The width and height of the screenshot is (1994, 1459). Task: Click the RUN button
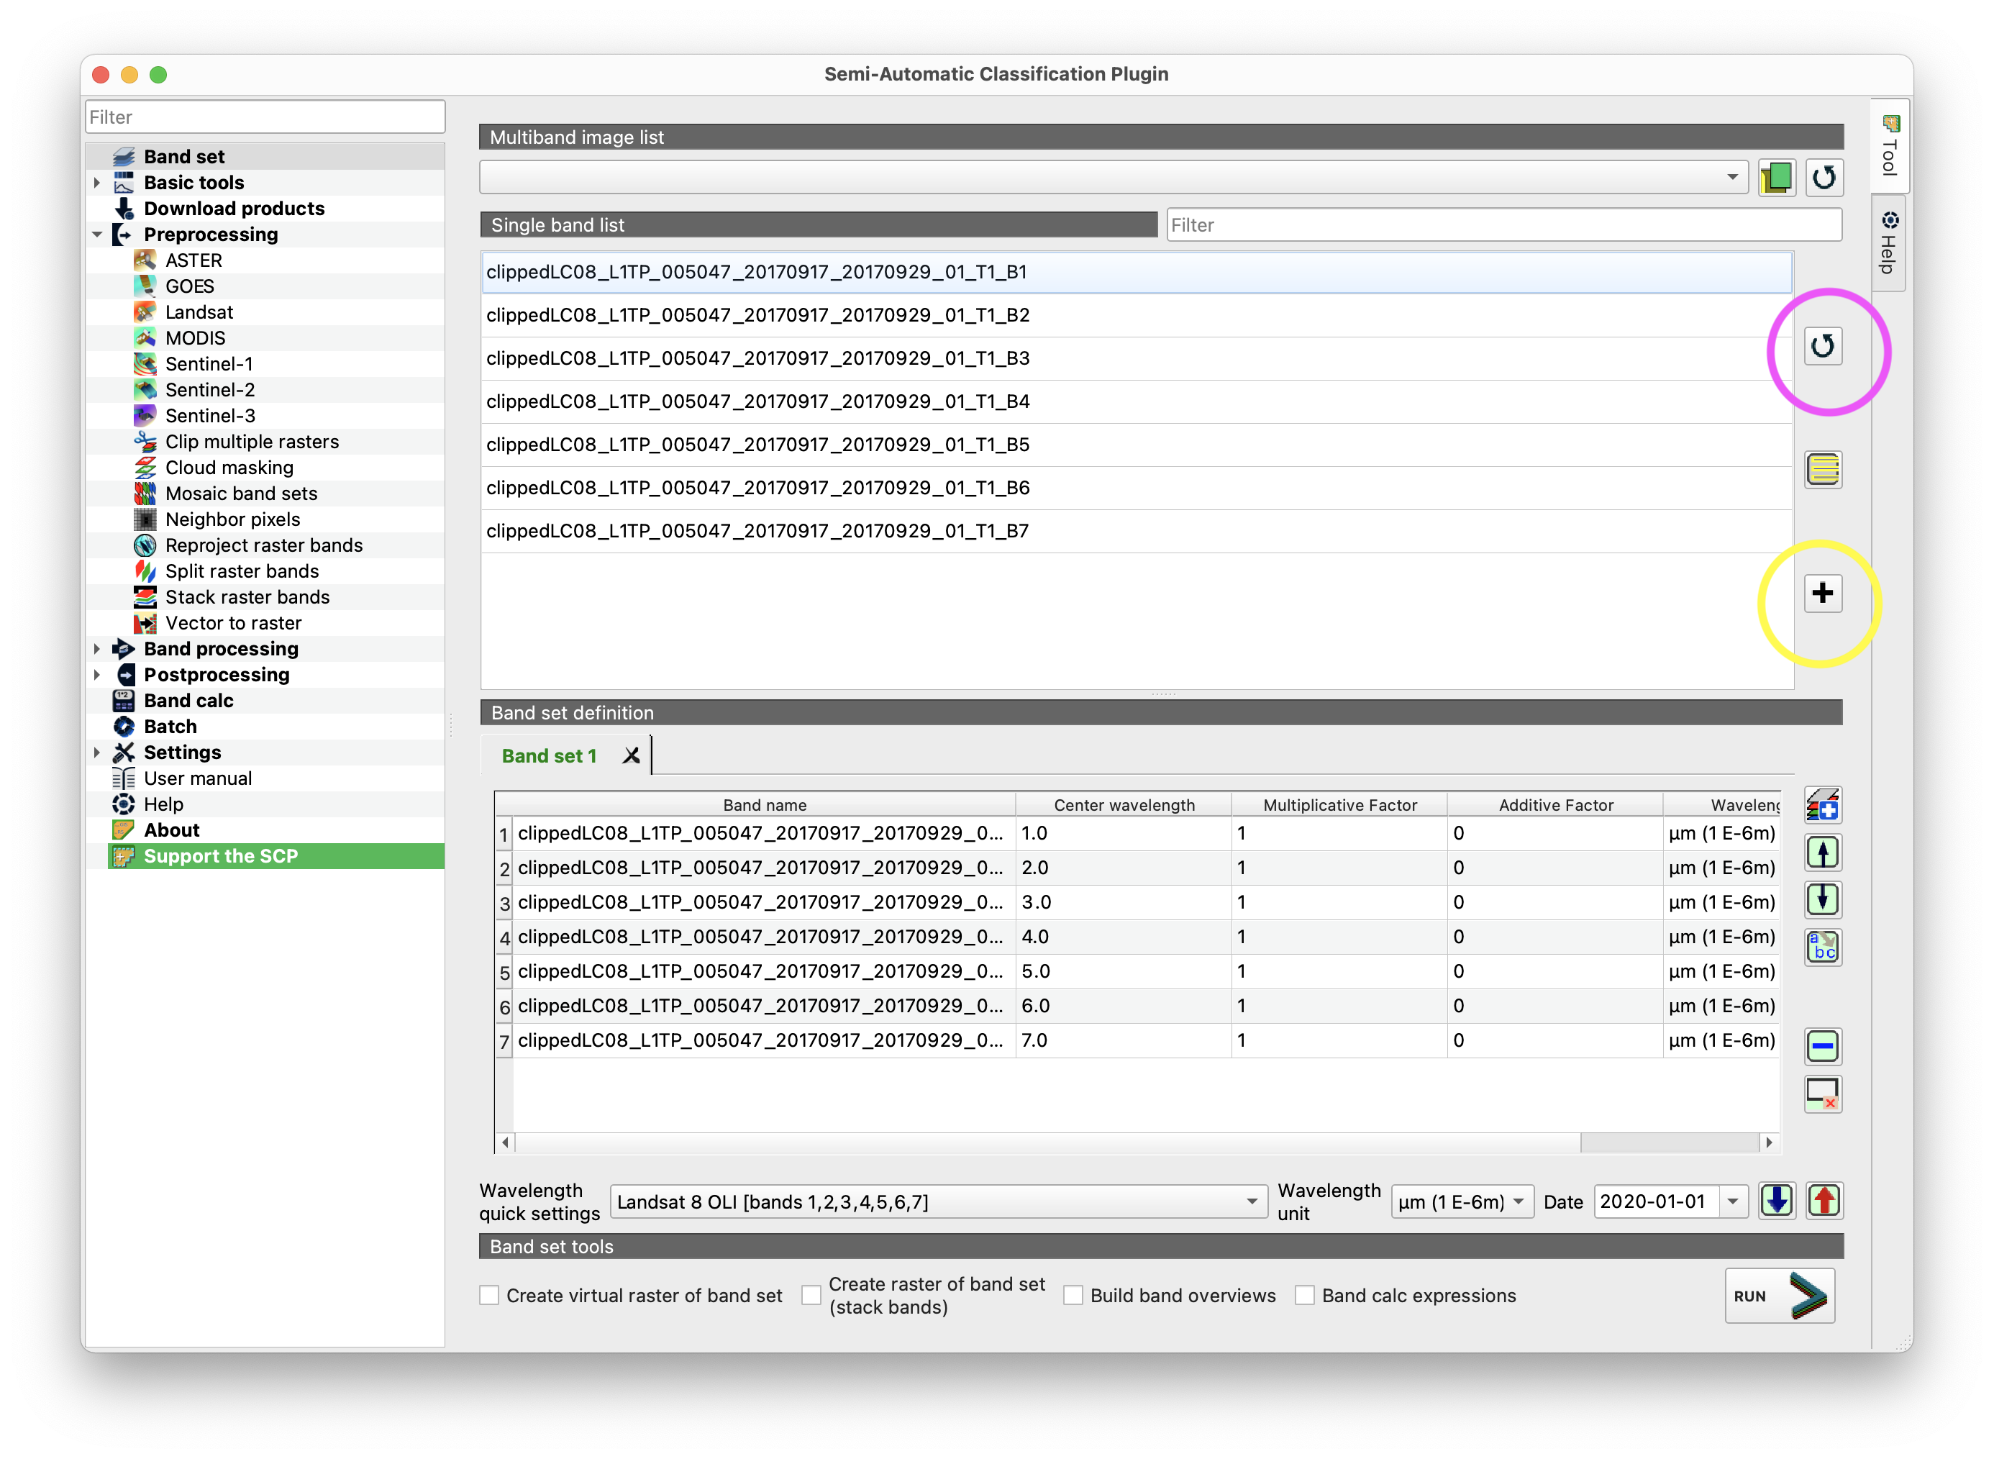click(1780, 1295)
